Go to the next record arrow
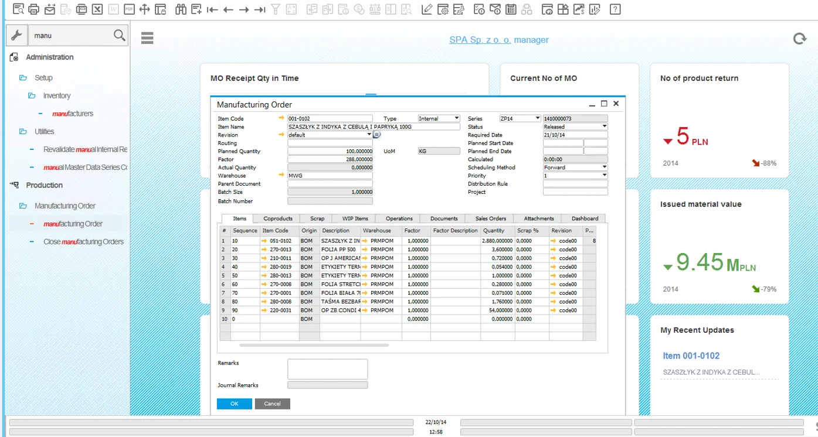Screen dimensions: 818x437 pyautogui.click(x=244, y=9)
